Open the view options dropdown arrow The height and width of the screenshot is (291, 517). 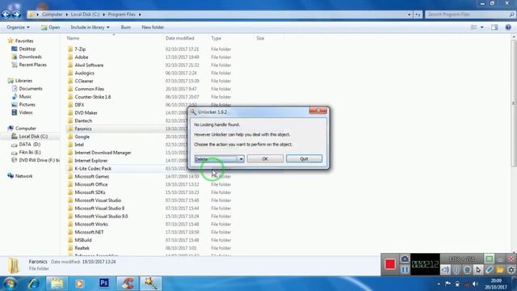click(x=482, y=27)
